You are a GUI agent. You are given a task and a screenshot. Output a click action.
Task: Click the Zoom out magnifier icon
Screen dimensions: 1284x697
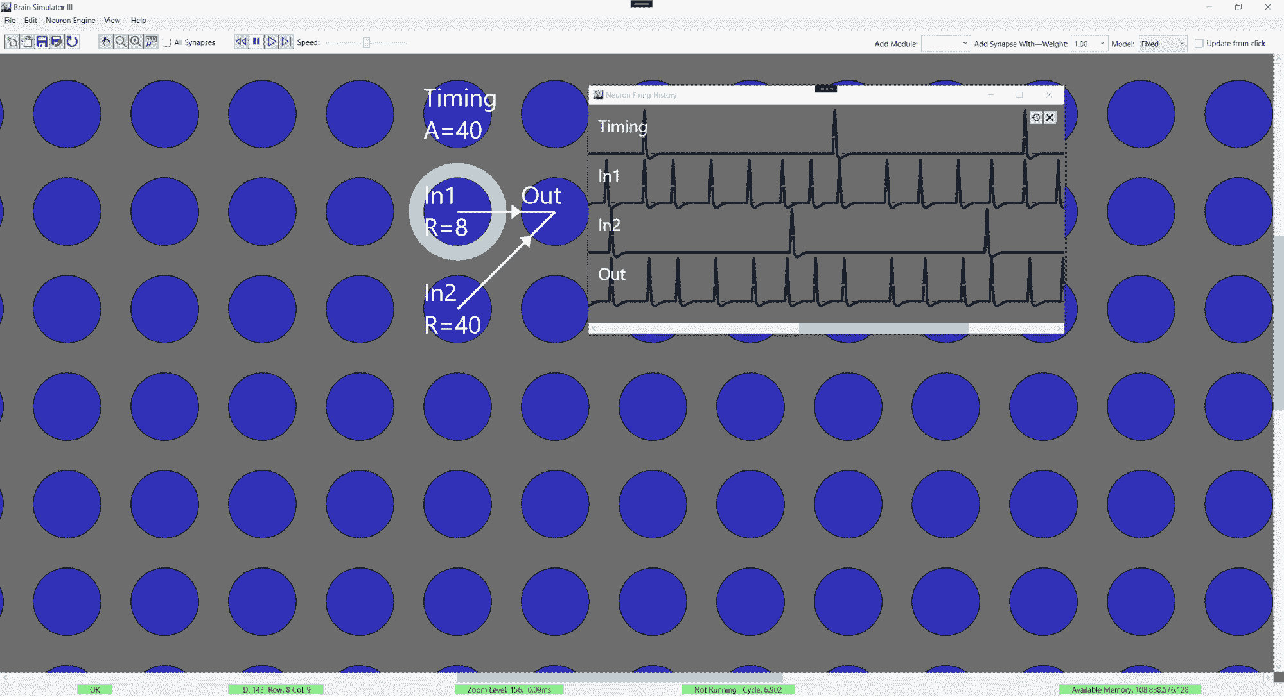coord(120,42)
